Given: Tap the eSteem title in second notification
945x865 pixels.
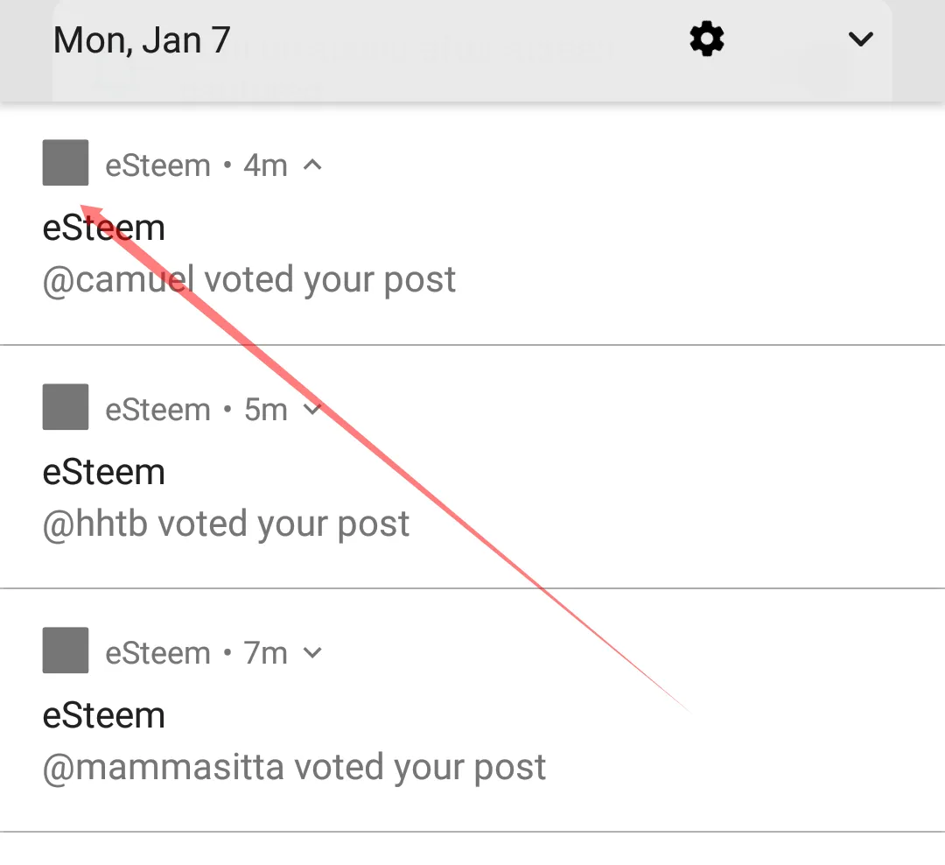Looking at the screenshot, I should pyautogui.click(x=103, y=472).
